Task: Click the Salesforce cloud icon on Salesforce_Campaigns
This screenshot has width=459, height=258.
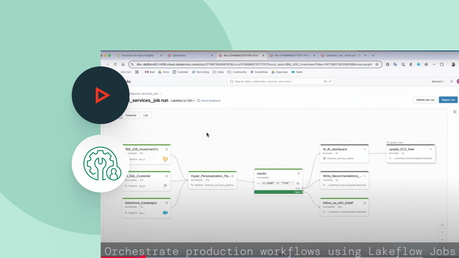Action: [165, 212]
